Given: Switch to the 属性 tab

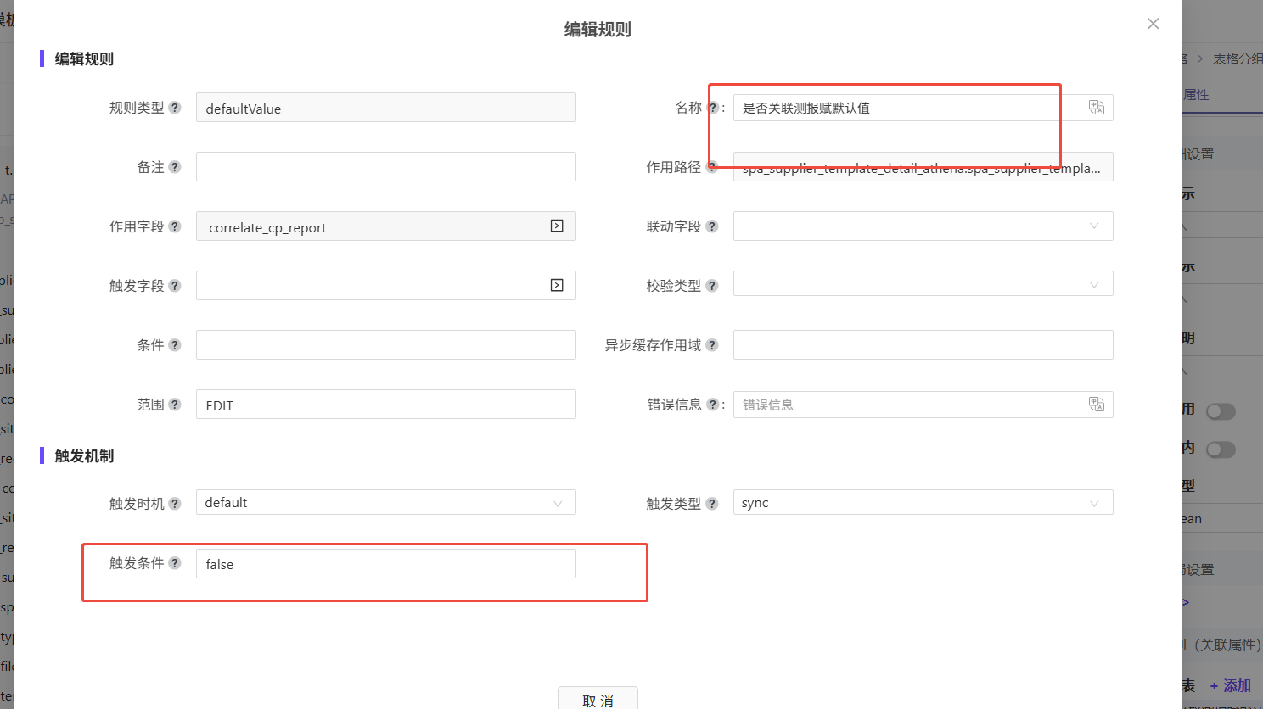Looking at the screenshot, I should pos(1196,95).
